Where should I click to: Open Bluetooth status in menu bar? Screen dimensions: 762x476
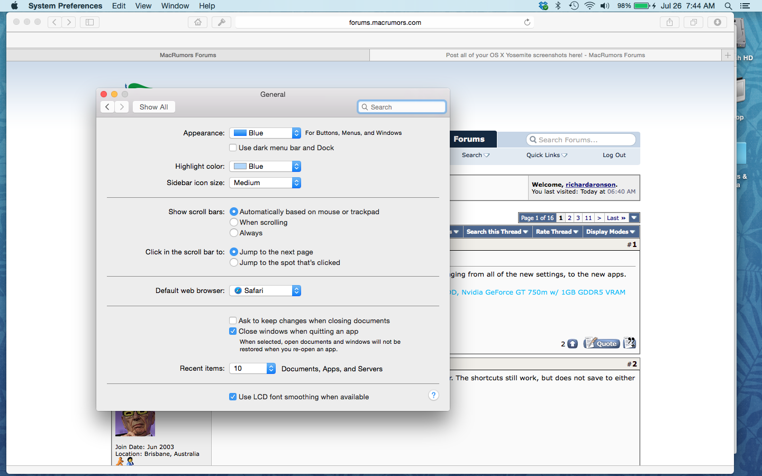click(x=558, y=6)
